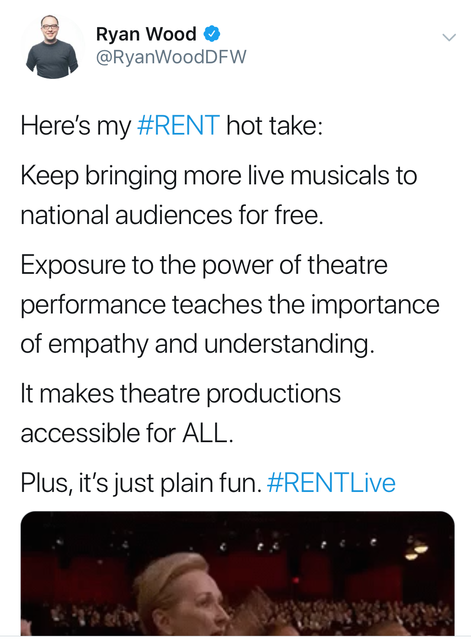
Task: Open the #RENT hashtag
Action: pos(178,125)
